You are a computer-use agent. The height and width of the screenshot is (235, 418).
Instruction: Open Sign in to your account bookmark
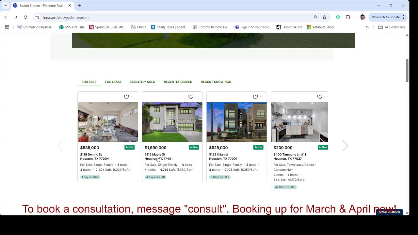pos(253,27)
